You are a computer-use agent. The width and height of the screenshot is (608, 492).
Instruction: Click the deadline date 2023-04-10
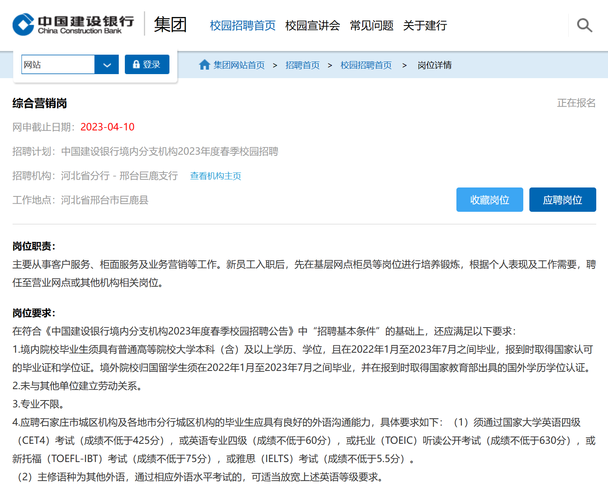point(107,127)
